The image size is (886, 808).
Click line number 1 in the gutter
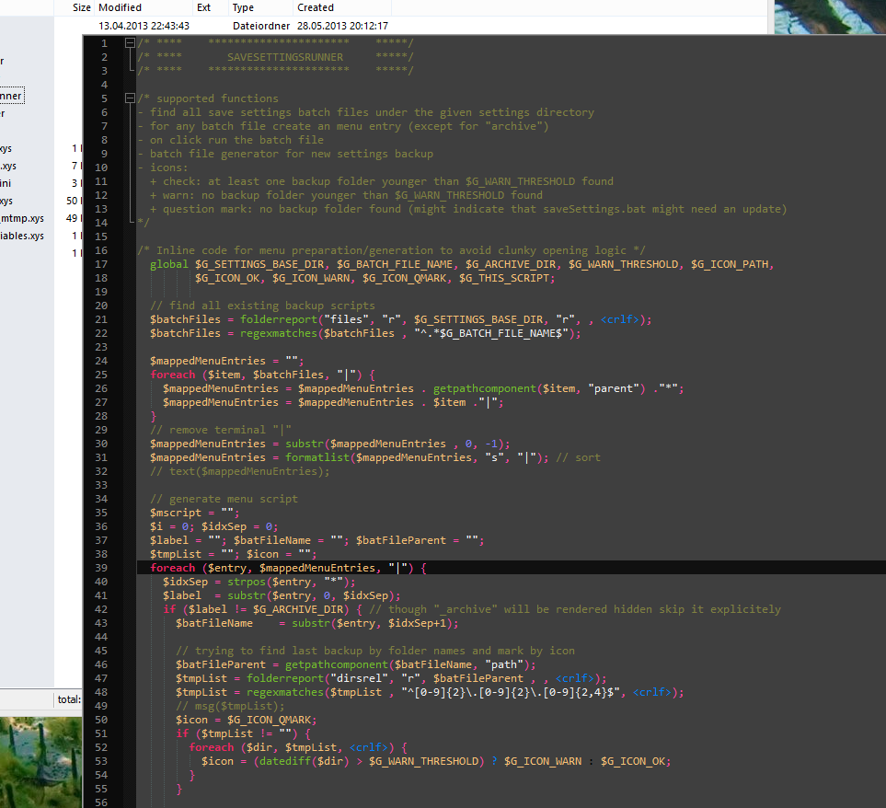click(104, 42)
